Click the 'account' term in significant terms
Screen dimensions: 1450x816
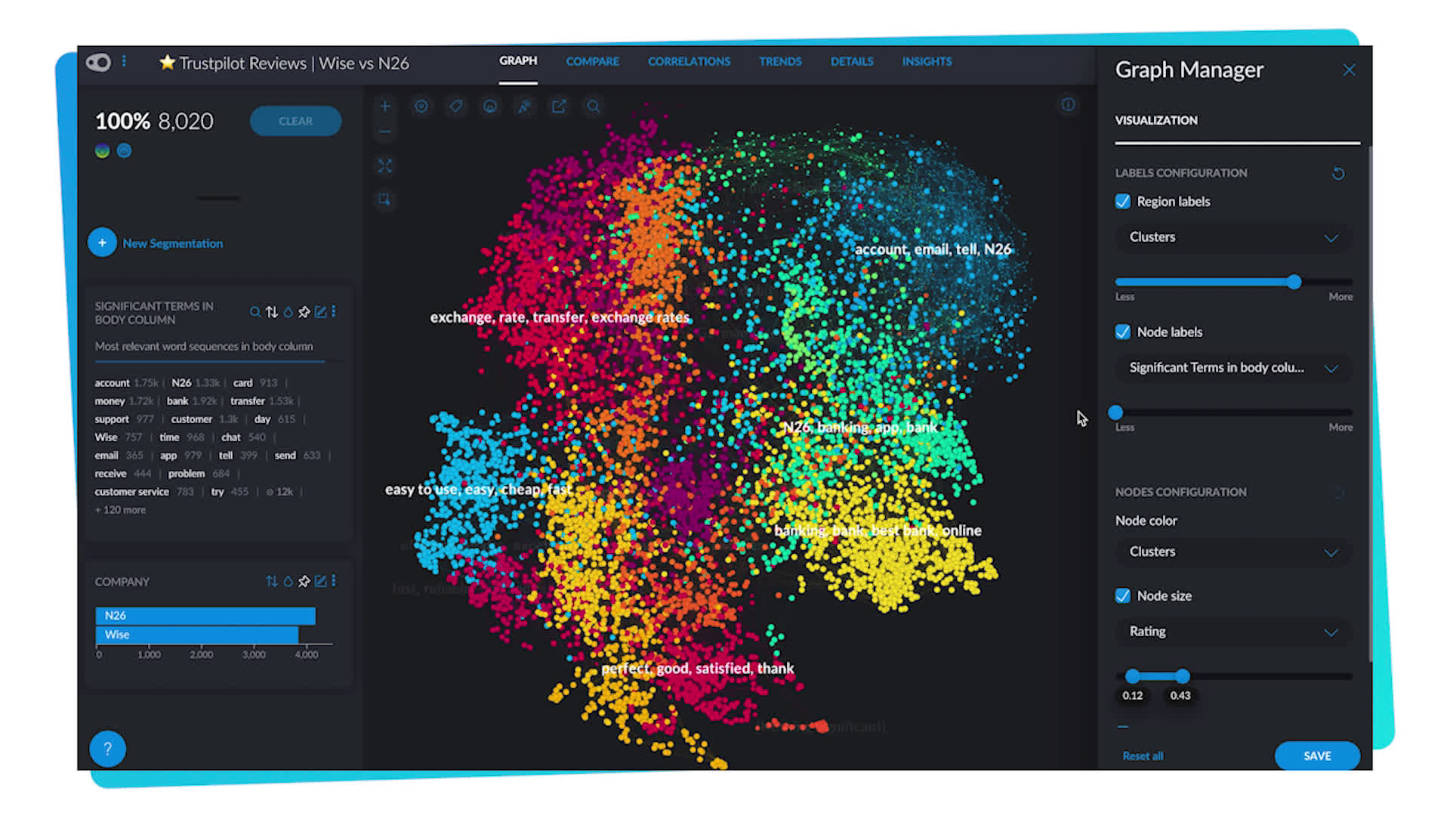coord(112,383)
